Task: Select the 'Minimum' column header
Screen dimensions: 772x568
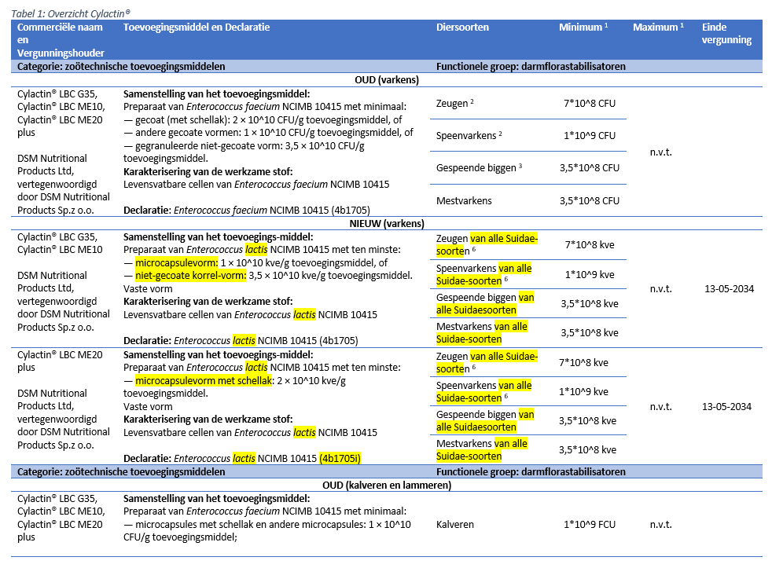Action: (x=583, y=27)
